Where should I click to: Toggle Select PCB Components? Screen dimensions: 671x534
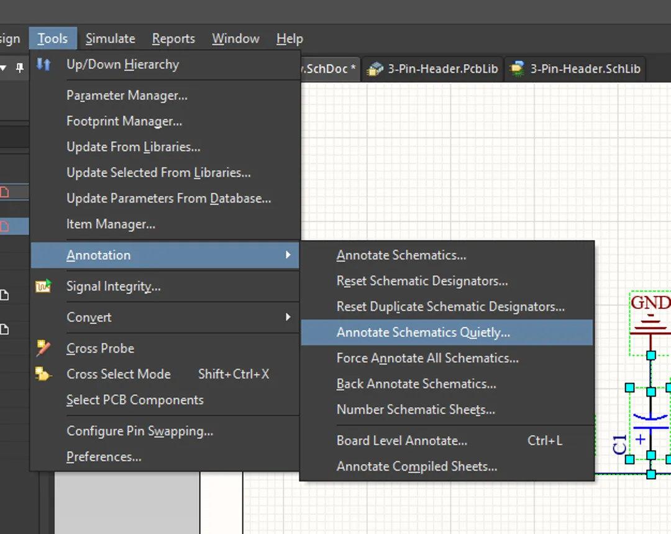click(x=135, y=400)
